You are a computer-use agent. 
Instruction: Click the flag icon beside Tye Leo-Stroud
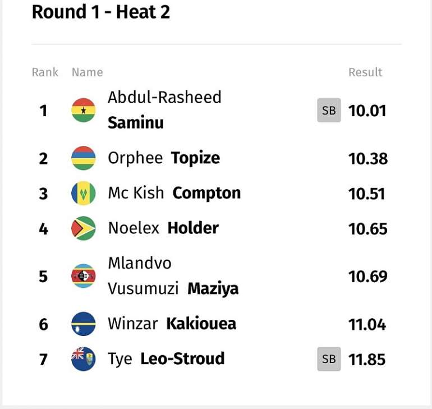tap(83, 359)
